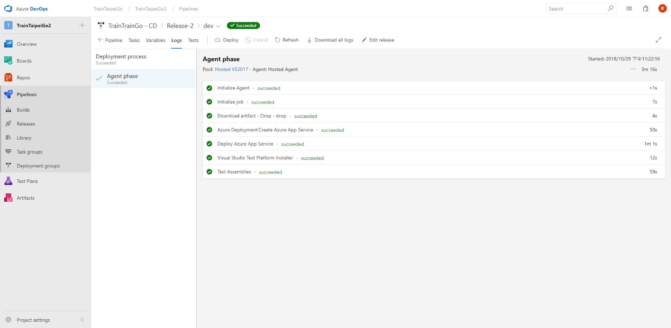Refresh the release logs
Image resolution: width=671 pixels, height=328 pixels.
point(287,40)
